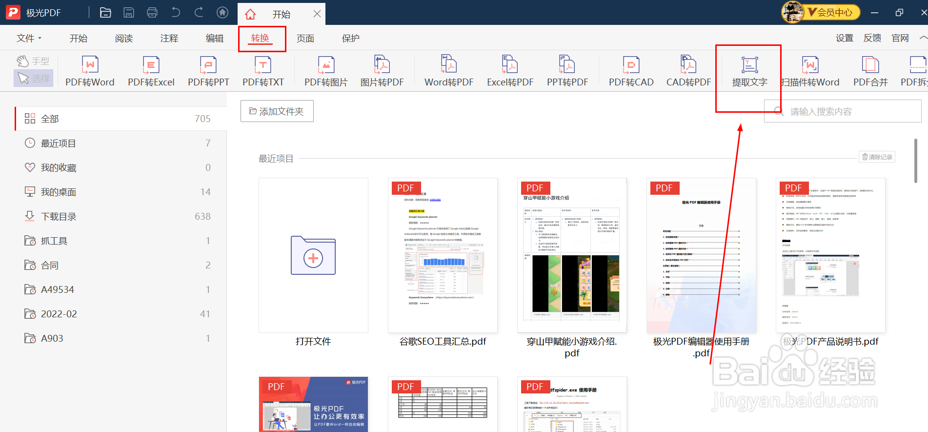Screen dimensions: 928x432
Task: Select the Excel转PDF tool
Action: [x=510, y=71]
